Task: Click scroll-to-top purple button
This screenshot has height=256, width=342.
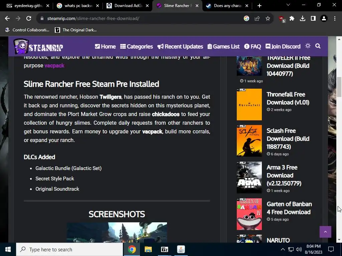Action: [325, 232]
